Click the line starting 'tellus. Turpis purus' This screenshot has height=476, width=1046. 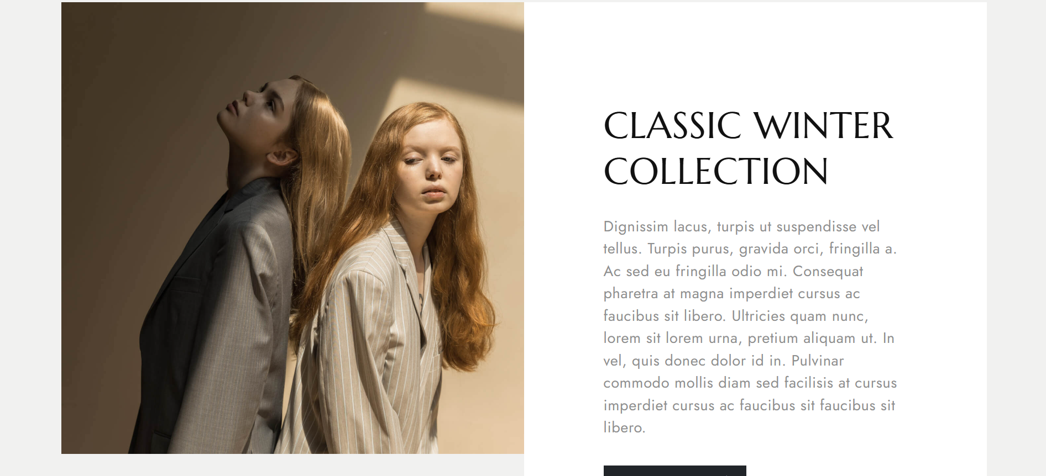[x=750, y=249]
